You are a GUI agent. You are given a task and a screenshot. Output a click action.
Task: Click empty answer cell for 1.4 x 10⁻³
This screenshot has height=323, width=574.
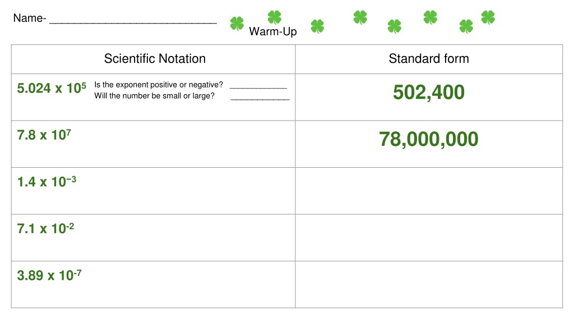[x=429, y=191]
